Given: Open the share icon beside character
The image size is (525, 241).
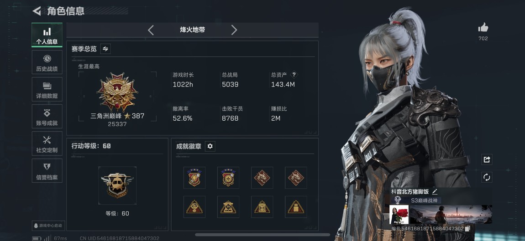Looking at the screenshot, I should 487,159.
